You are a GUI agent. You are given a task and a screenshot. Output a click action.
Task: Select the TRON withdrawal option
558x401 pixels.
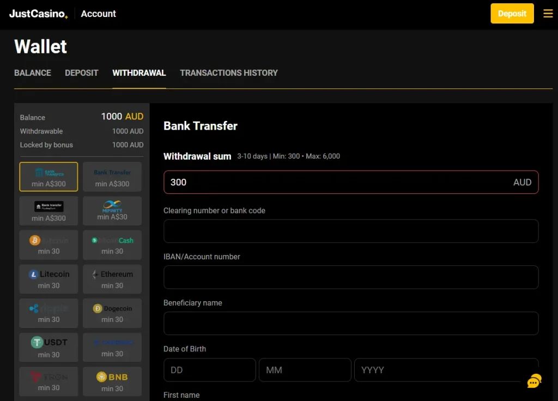[x=48, y=382]
